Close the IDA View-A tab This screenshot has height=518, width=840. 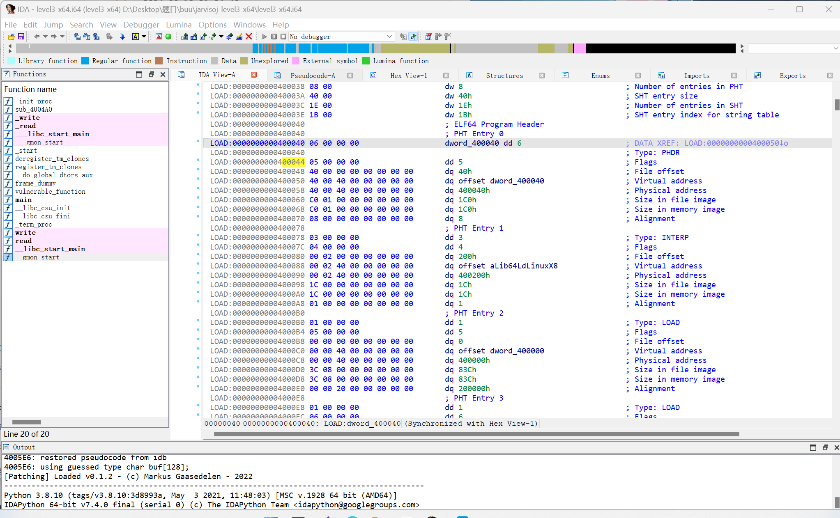254,75
